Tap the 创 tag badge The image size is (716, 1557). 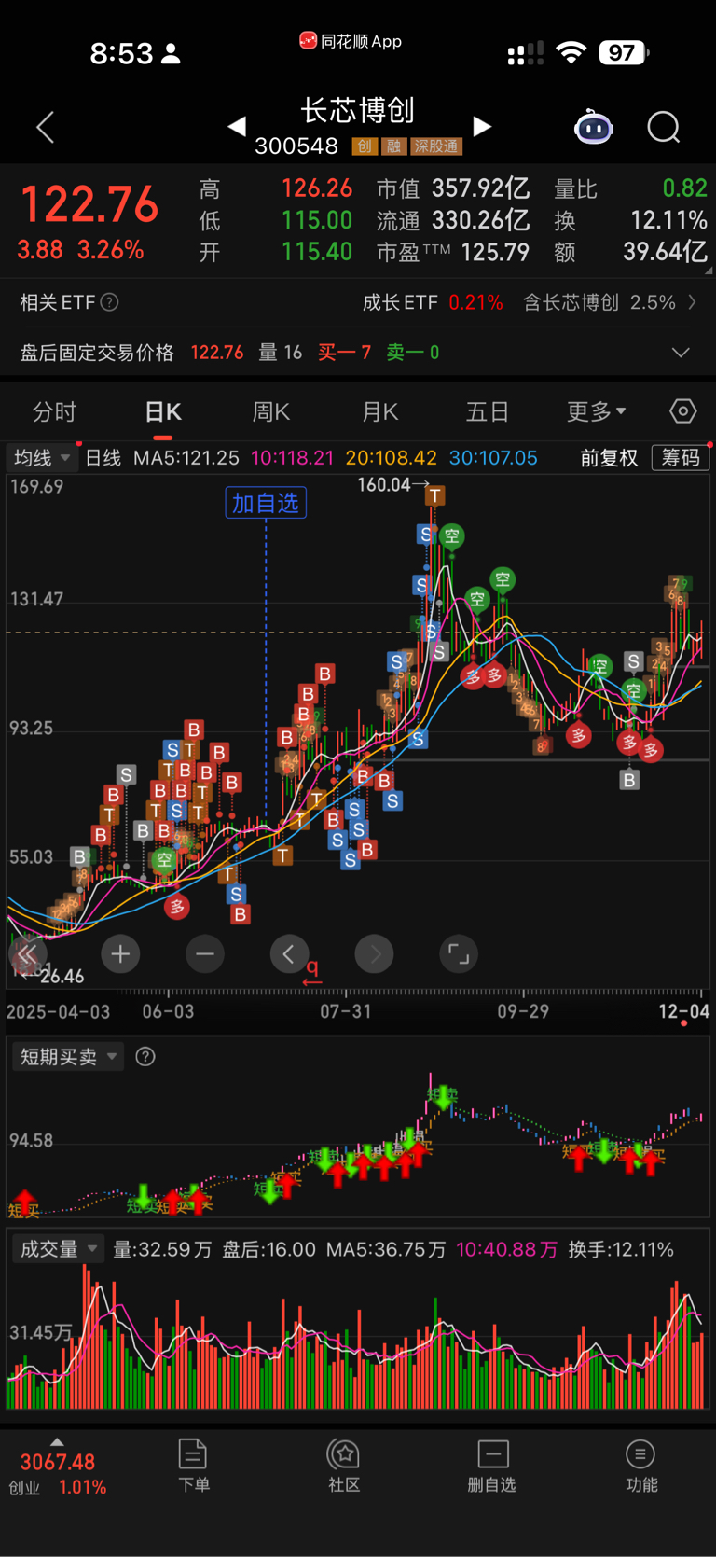[x=364, y=146]
